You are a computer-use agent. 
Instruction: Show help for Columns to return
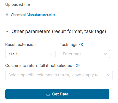pyautogui.click(x=78, y=66)
